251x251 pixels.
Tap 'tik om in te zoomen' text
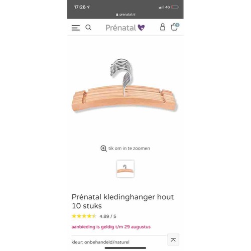(129, 148)
